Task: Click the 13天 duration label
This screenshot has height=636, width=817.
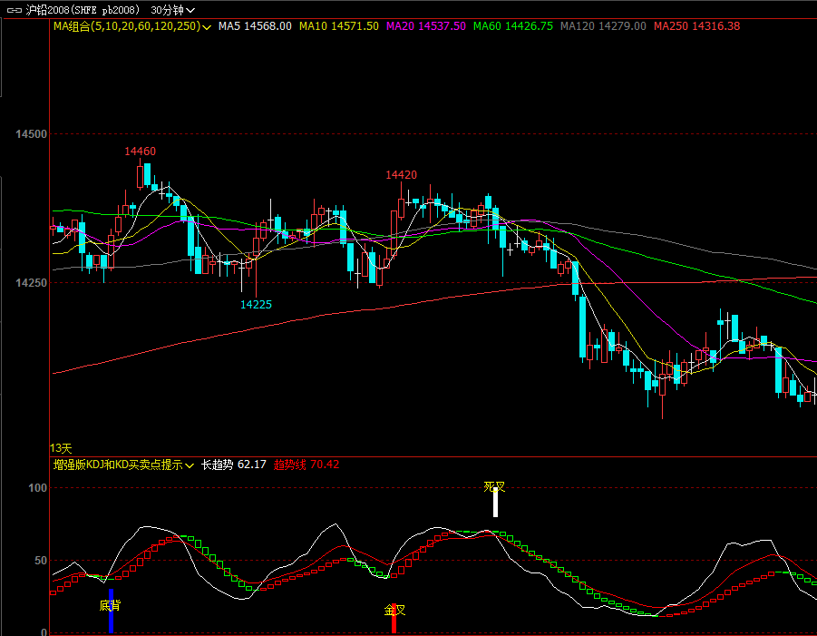Action: pyautogui.click(x=61, y=448)
